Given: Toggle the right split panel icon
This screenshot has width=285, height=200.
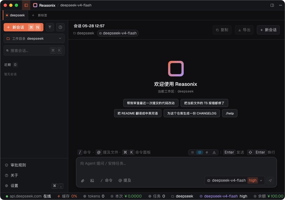Looking at the screenshot, I should pos(272,5).
